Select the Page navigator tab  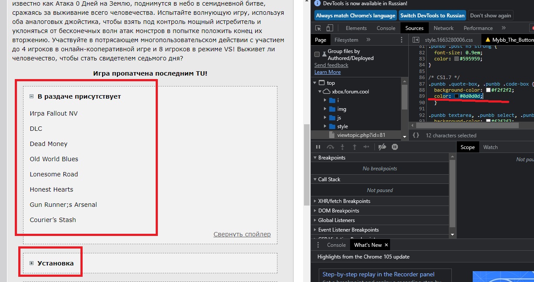(x=320, y=40)
